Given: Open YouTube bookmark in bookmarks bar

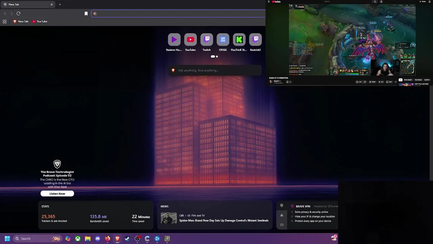Looking at the screenshot, I should [x=40, y=21].
